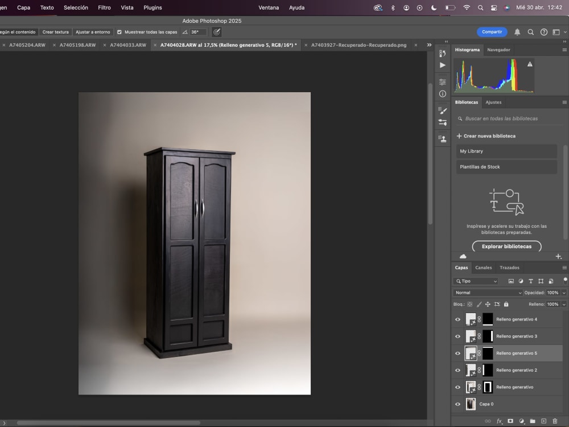
Task: Click the notifications bell icon
Action: click(517, 32)
